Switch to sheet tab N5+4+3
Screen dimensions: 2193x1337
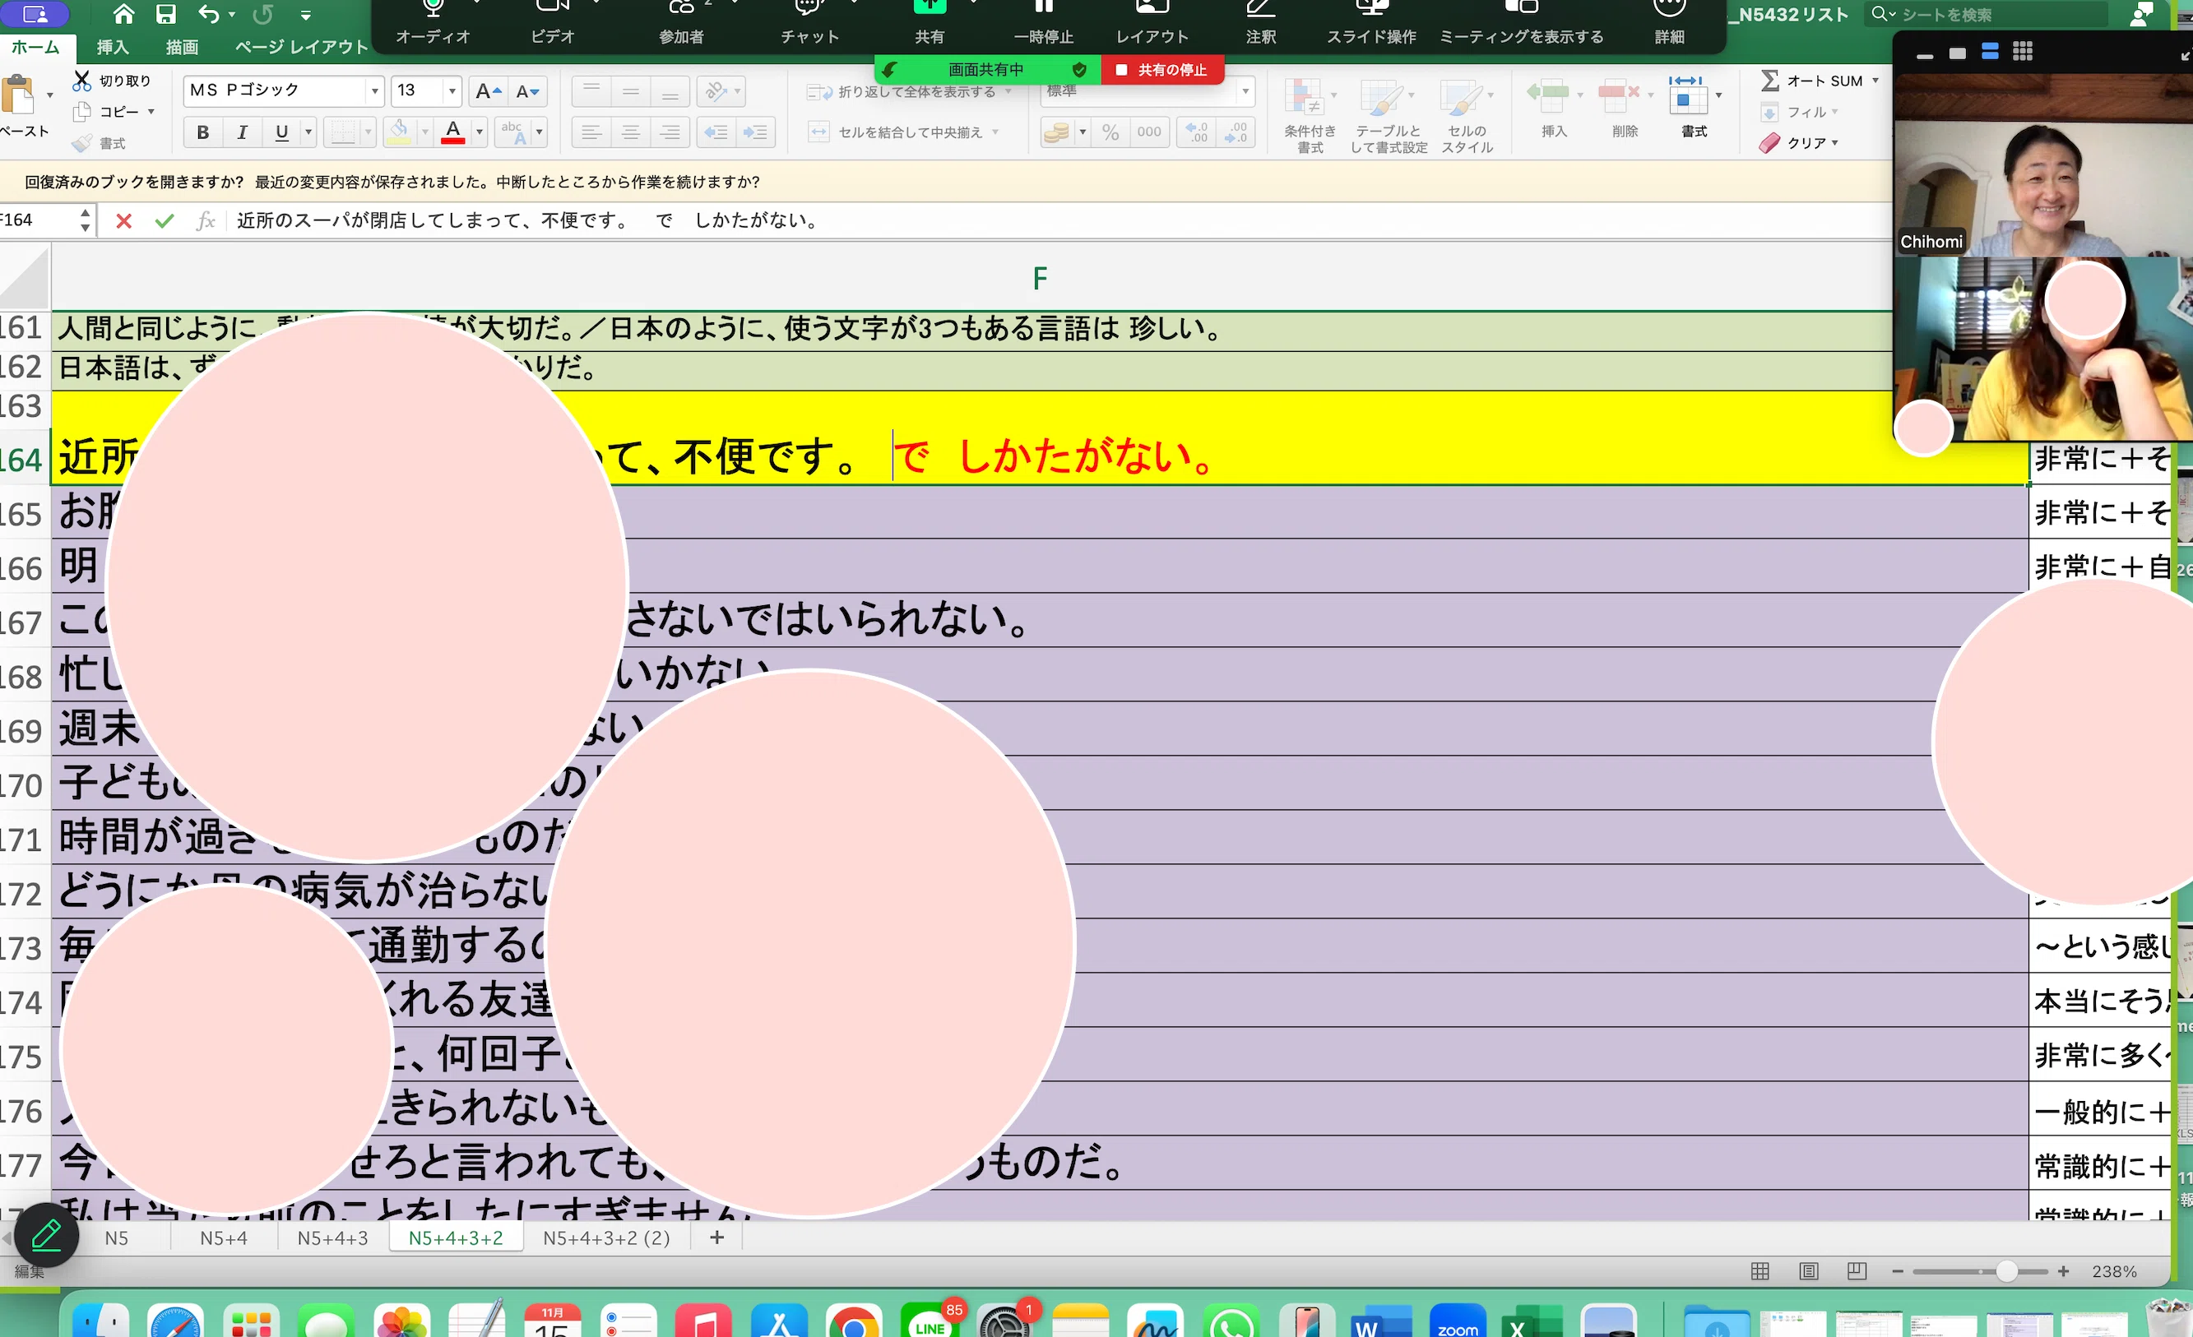click(x=332, y=1238)
